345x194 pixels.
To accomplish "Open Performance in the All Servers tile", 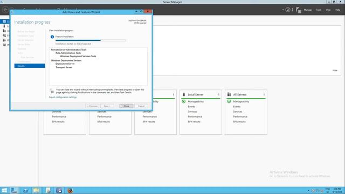I will click(x=240, y=116).
